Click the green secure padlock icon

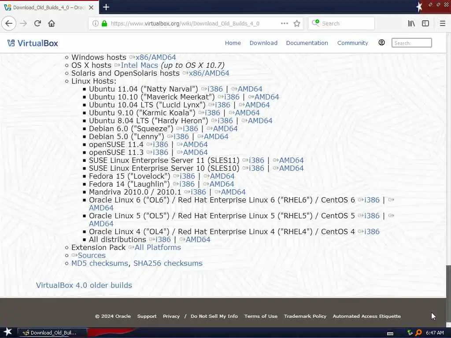coord(104,23)
